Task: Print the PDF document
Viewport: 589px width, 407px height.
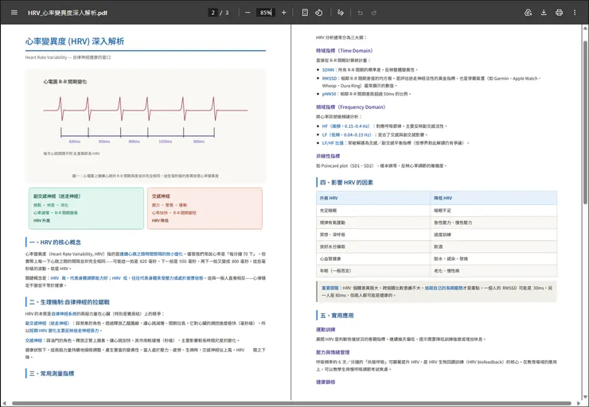Action: 559,13
